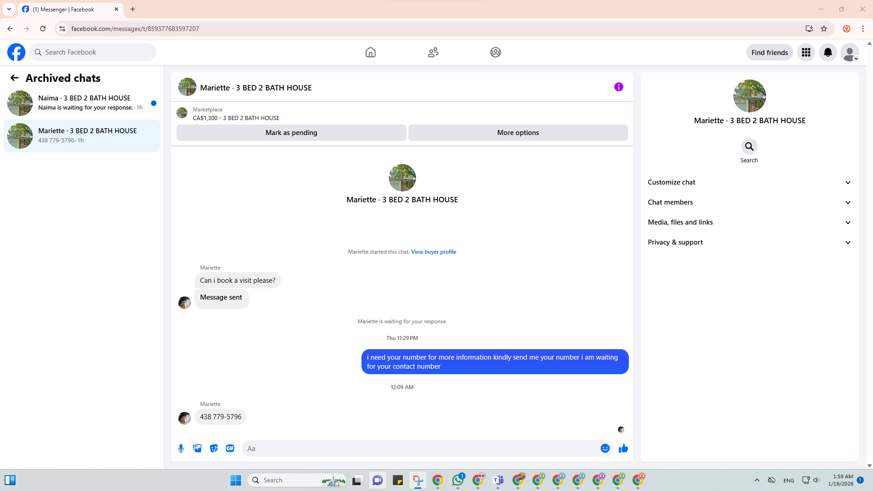
Task: Send a thumbs up like
Action: pyautogui.click(x=623, y=448)
